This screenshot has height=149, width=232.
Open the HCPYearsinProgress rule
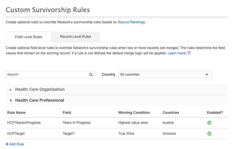pyautogui.click(x=24, y=123)
